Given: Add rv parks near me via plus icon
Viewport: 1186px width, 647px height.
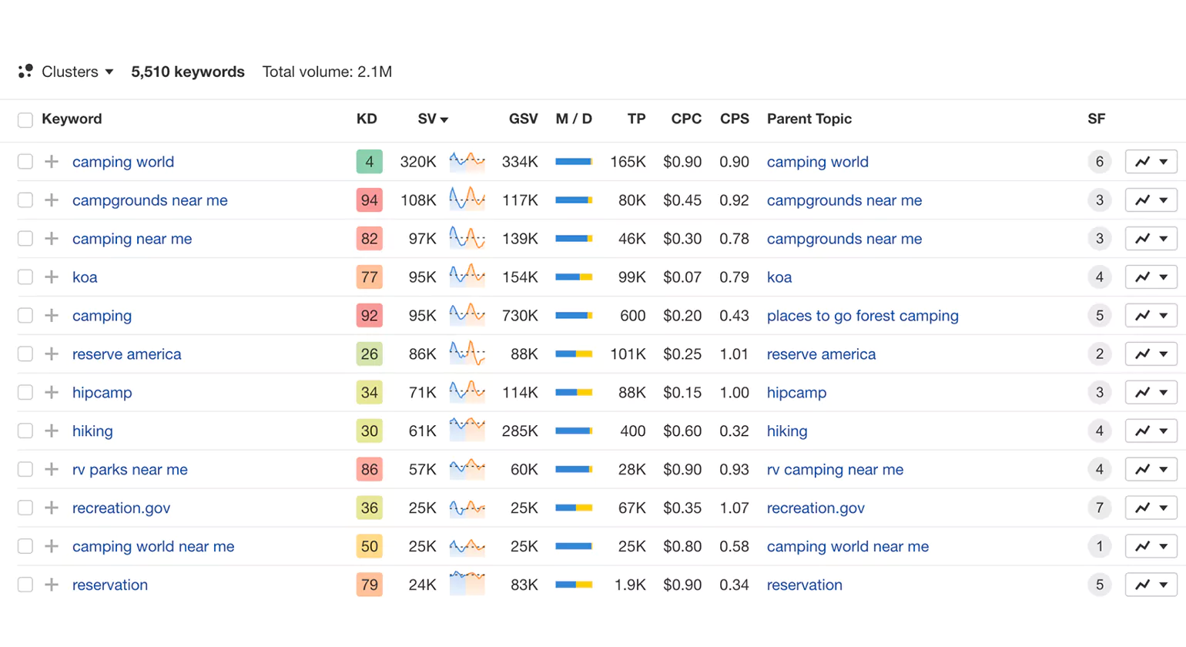Looking at the screenshot, I should point(52,470).
